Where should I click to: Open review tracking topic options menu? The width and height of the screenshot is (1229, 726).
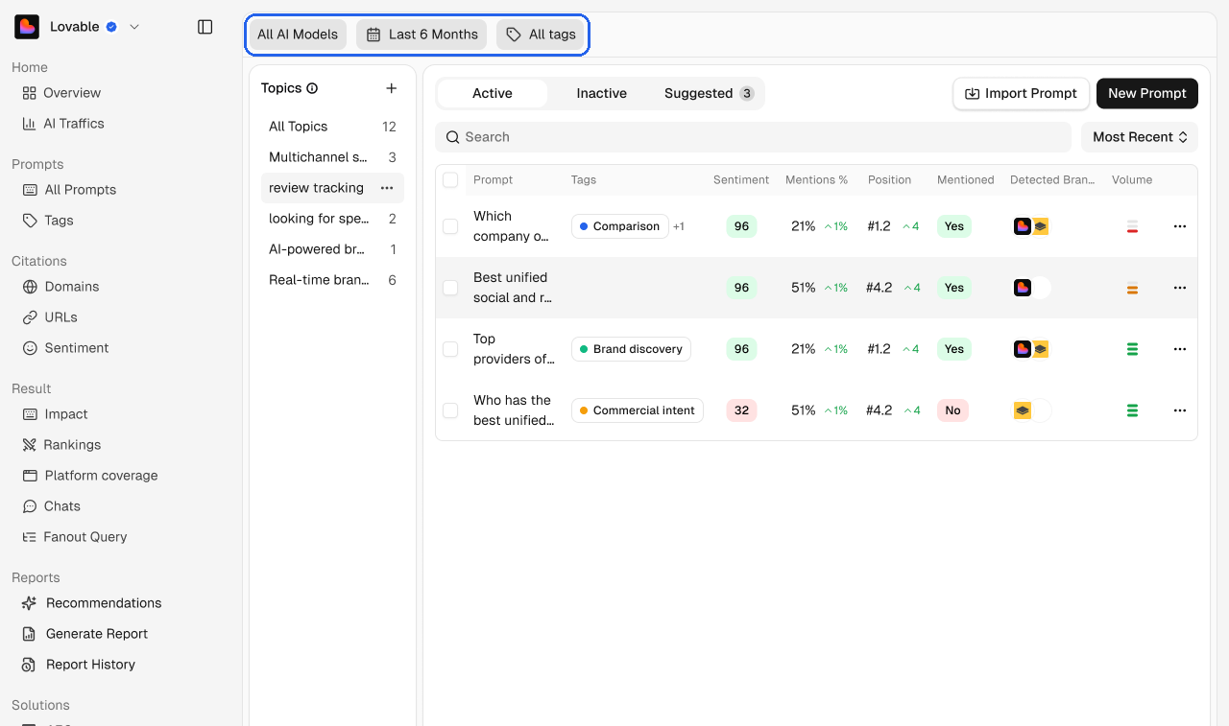387,188
